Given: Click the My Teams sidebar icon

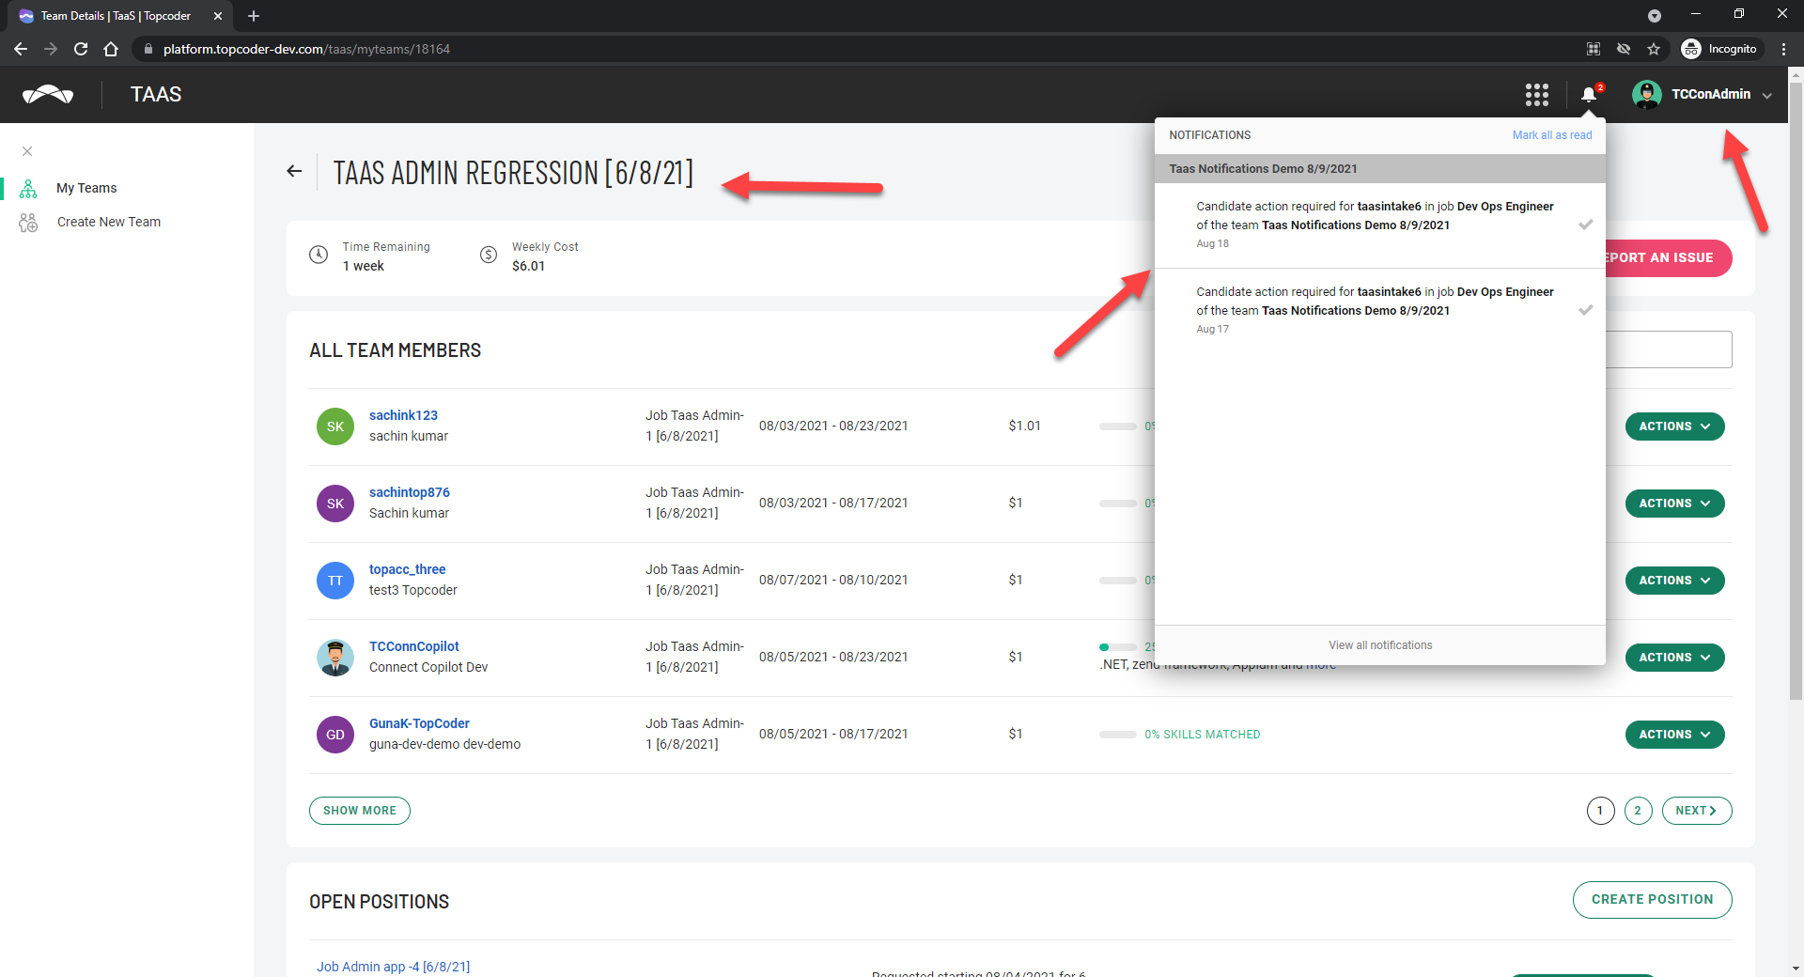Looking at the screenshot, I should tap(28, 189).
